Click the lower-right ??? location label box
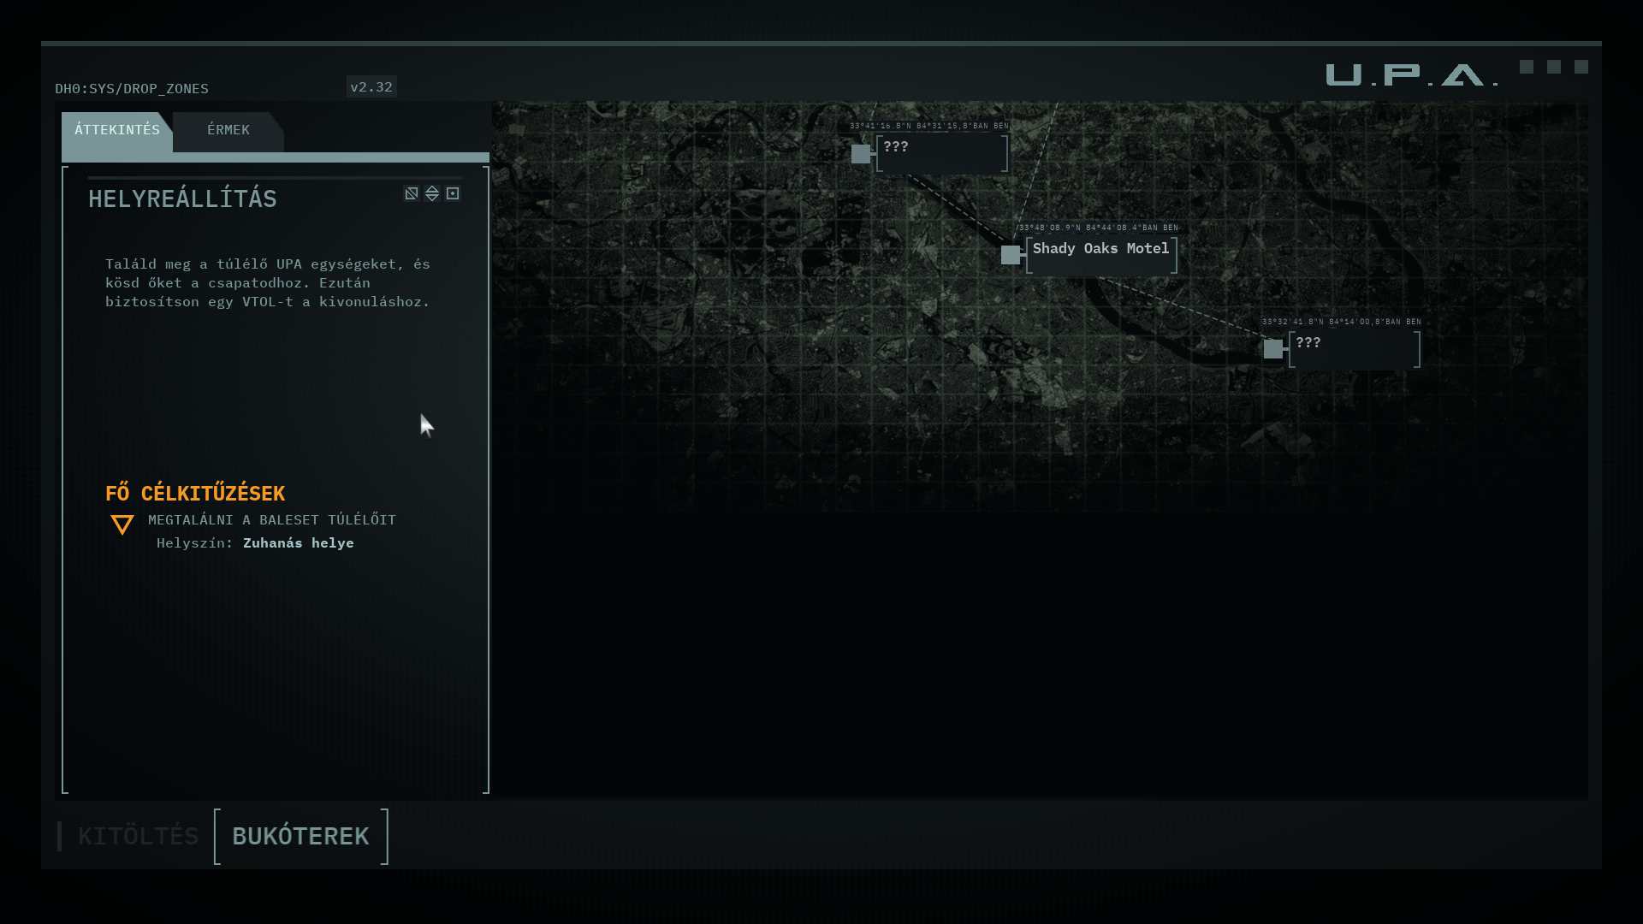Image resolution: width=1643 pixels, height=924 pixels. [1355, 349]
